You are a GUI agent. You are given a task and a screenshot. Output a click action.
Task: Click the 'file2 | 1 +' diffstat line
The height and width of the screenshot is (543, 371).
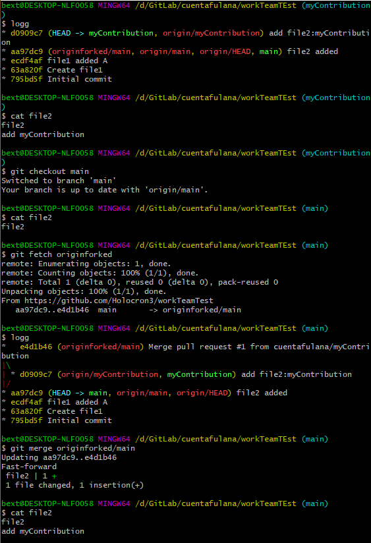click(31, 476)
